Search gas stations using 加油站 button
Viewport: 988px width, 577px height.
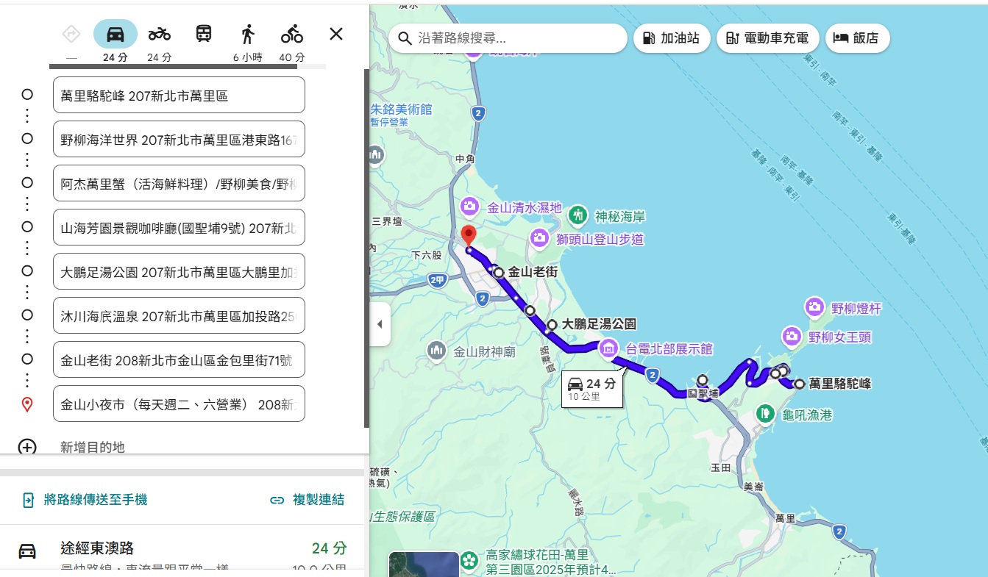[x=671, y=37]
